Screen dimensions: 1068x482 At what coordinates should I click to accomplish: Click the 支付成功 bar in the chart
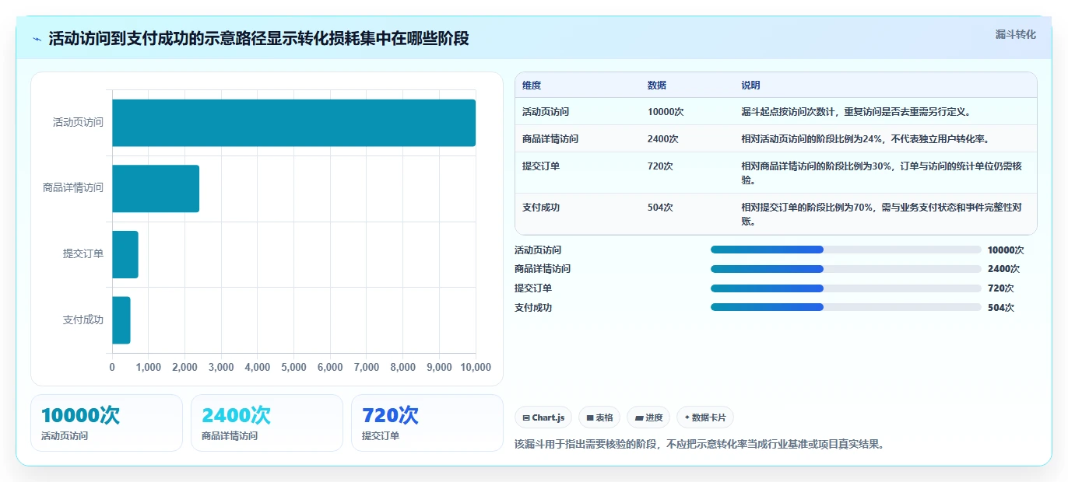[x=121, y=320]
